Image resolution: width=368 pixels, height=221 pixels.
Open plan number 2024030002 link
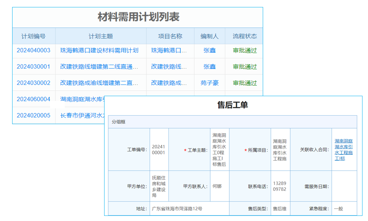coord(34,83)
